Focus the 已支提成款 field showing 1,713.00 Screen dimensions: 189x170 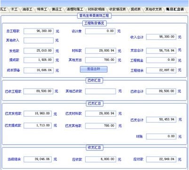[38, 126]
